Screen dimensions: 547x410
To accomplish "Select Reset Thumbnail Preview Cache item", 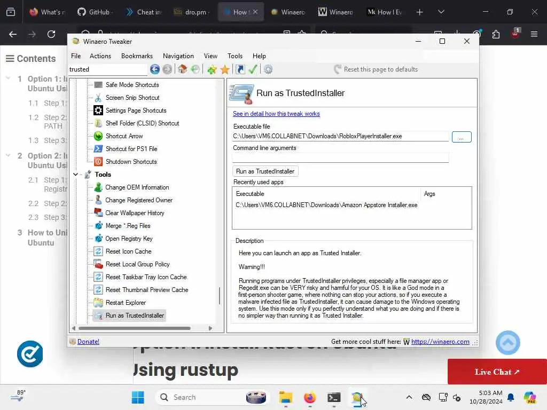I will point(146,290).
